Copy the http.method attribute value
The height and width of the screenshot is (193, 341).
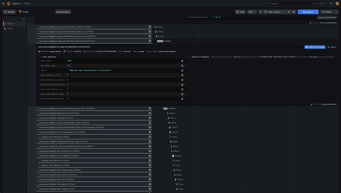pos(182,61)
